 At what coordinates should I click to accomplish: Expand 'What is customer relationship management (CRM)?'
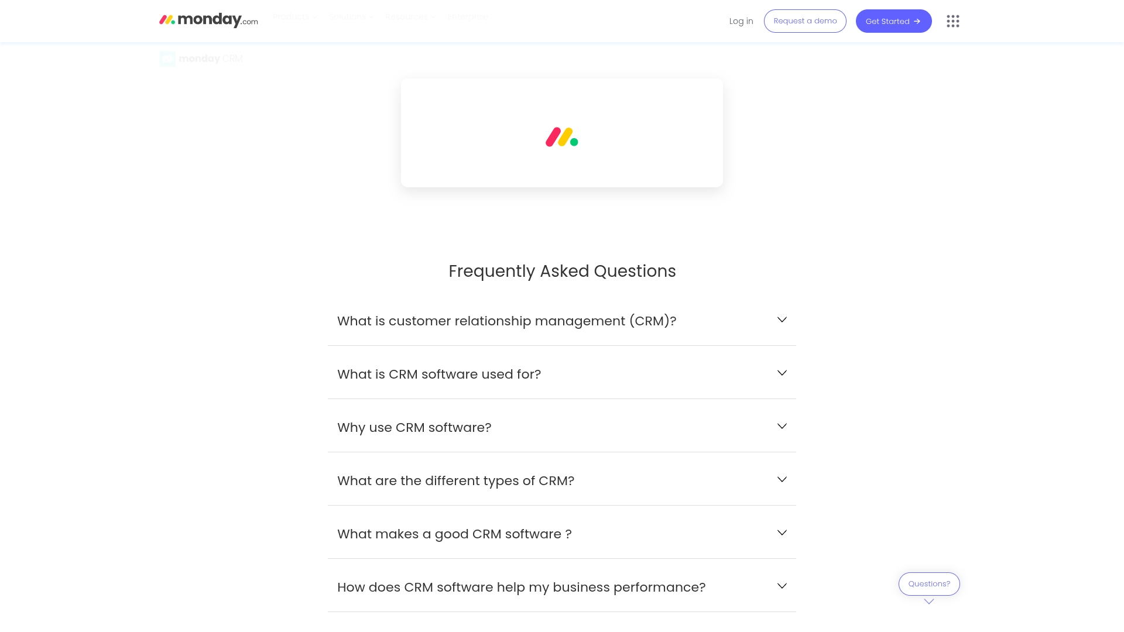coord(506,321)
